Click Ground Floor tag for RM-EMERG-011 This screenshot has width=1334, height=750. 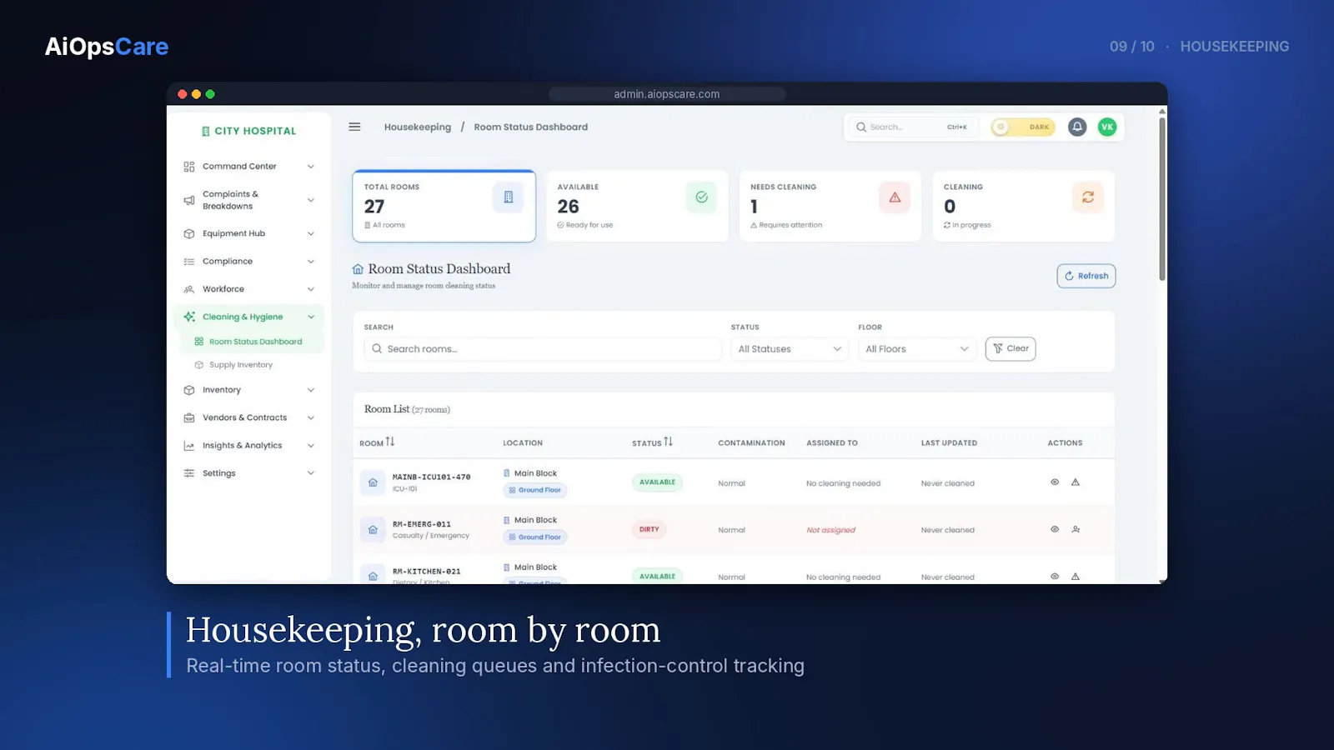coord(535,537)
